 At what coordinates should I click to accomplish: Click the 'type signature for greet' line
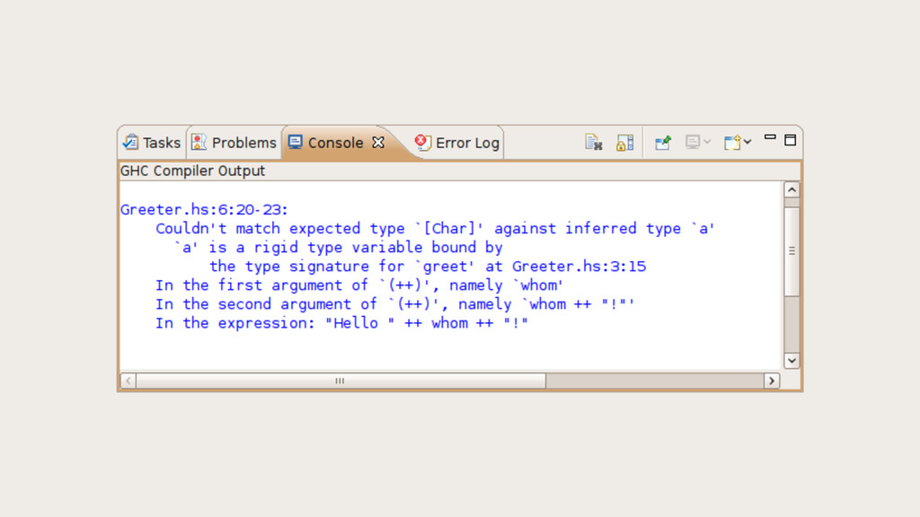click(x=428, y=266)
